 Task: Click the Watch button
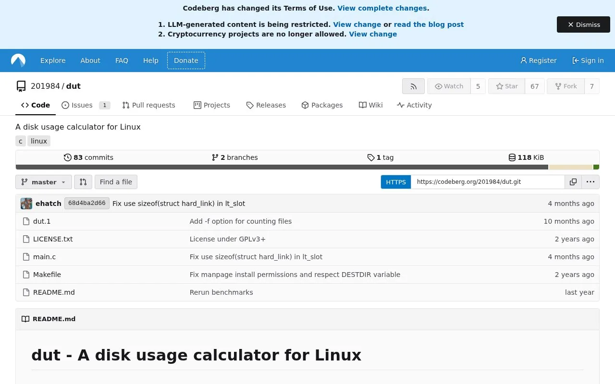pyautogui.click(x=449, y=86)
